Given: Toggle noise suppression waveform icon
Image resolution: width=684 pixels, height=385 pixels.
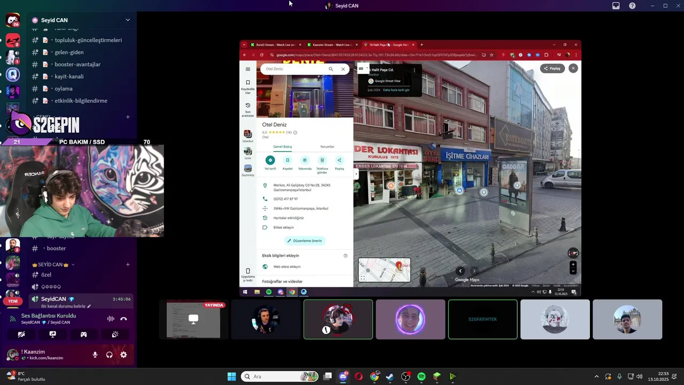Looking at the screenshot, I should 111,319.
